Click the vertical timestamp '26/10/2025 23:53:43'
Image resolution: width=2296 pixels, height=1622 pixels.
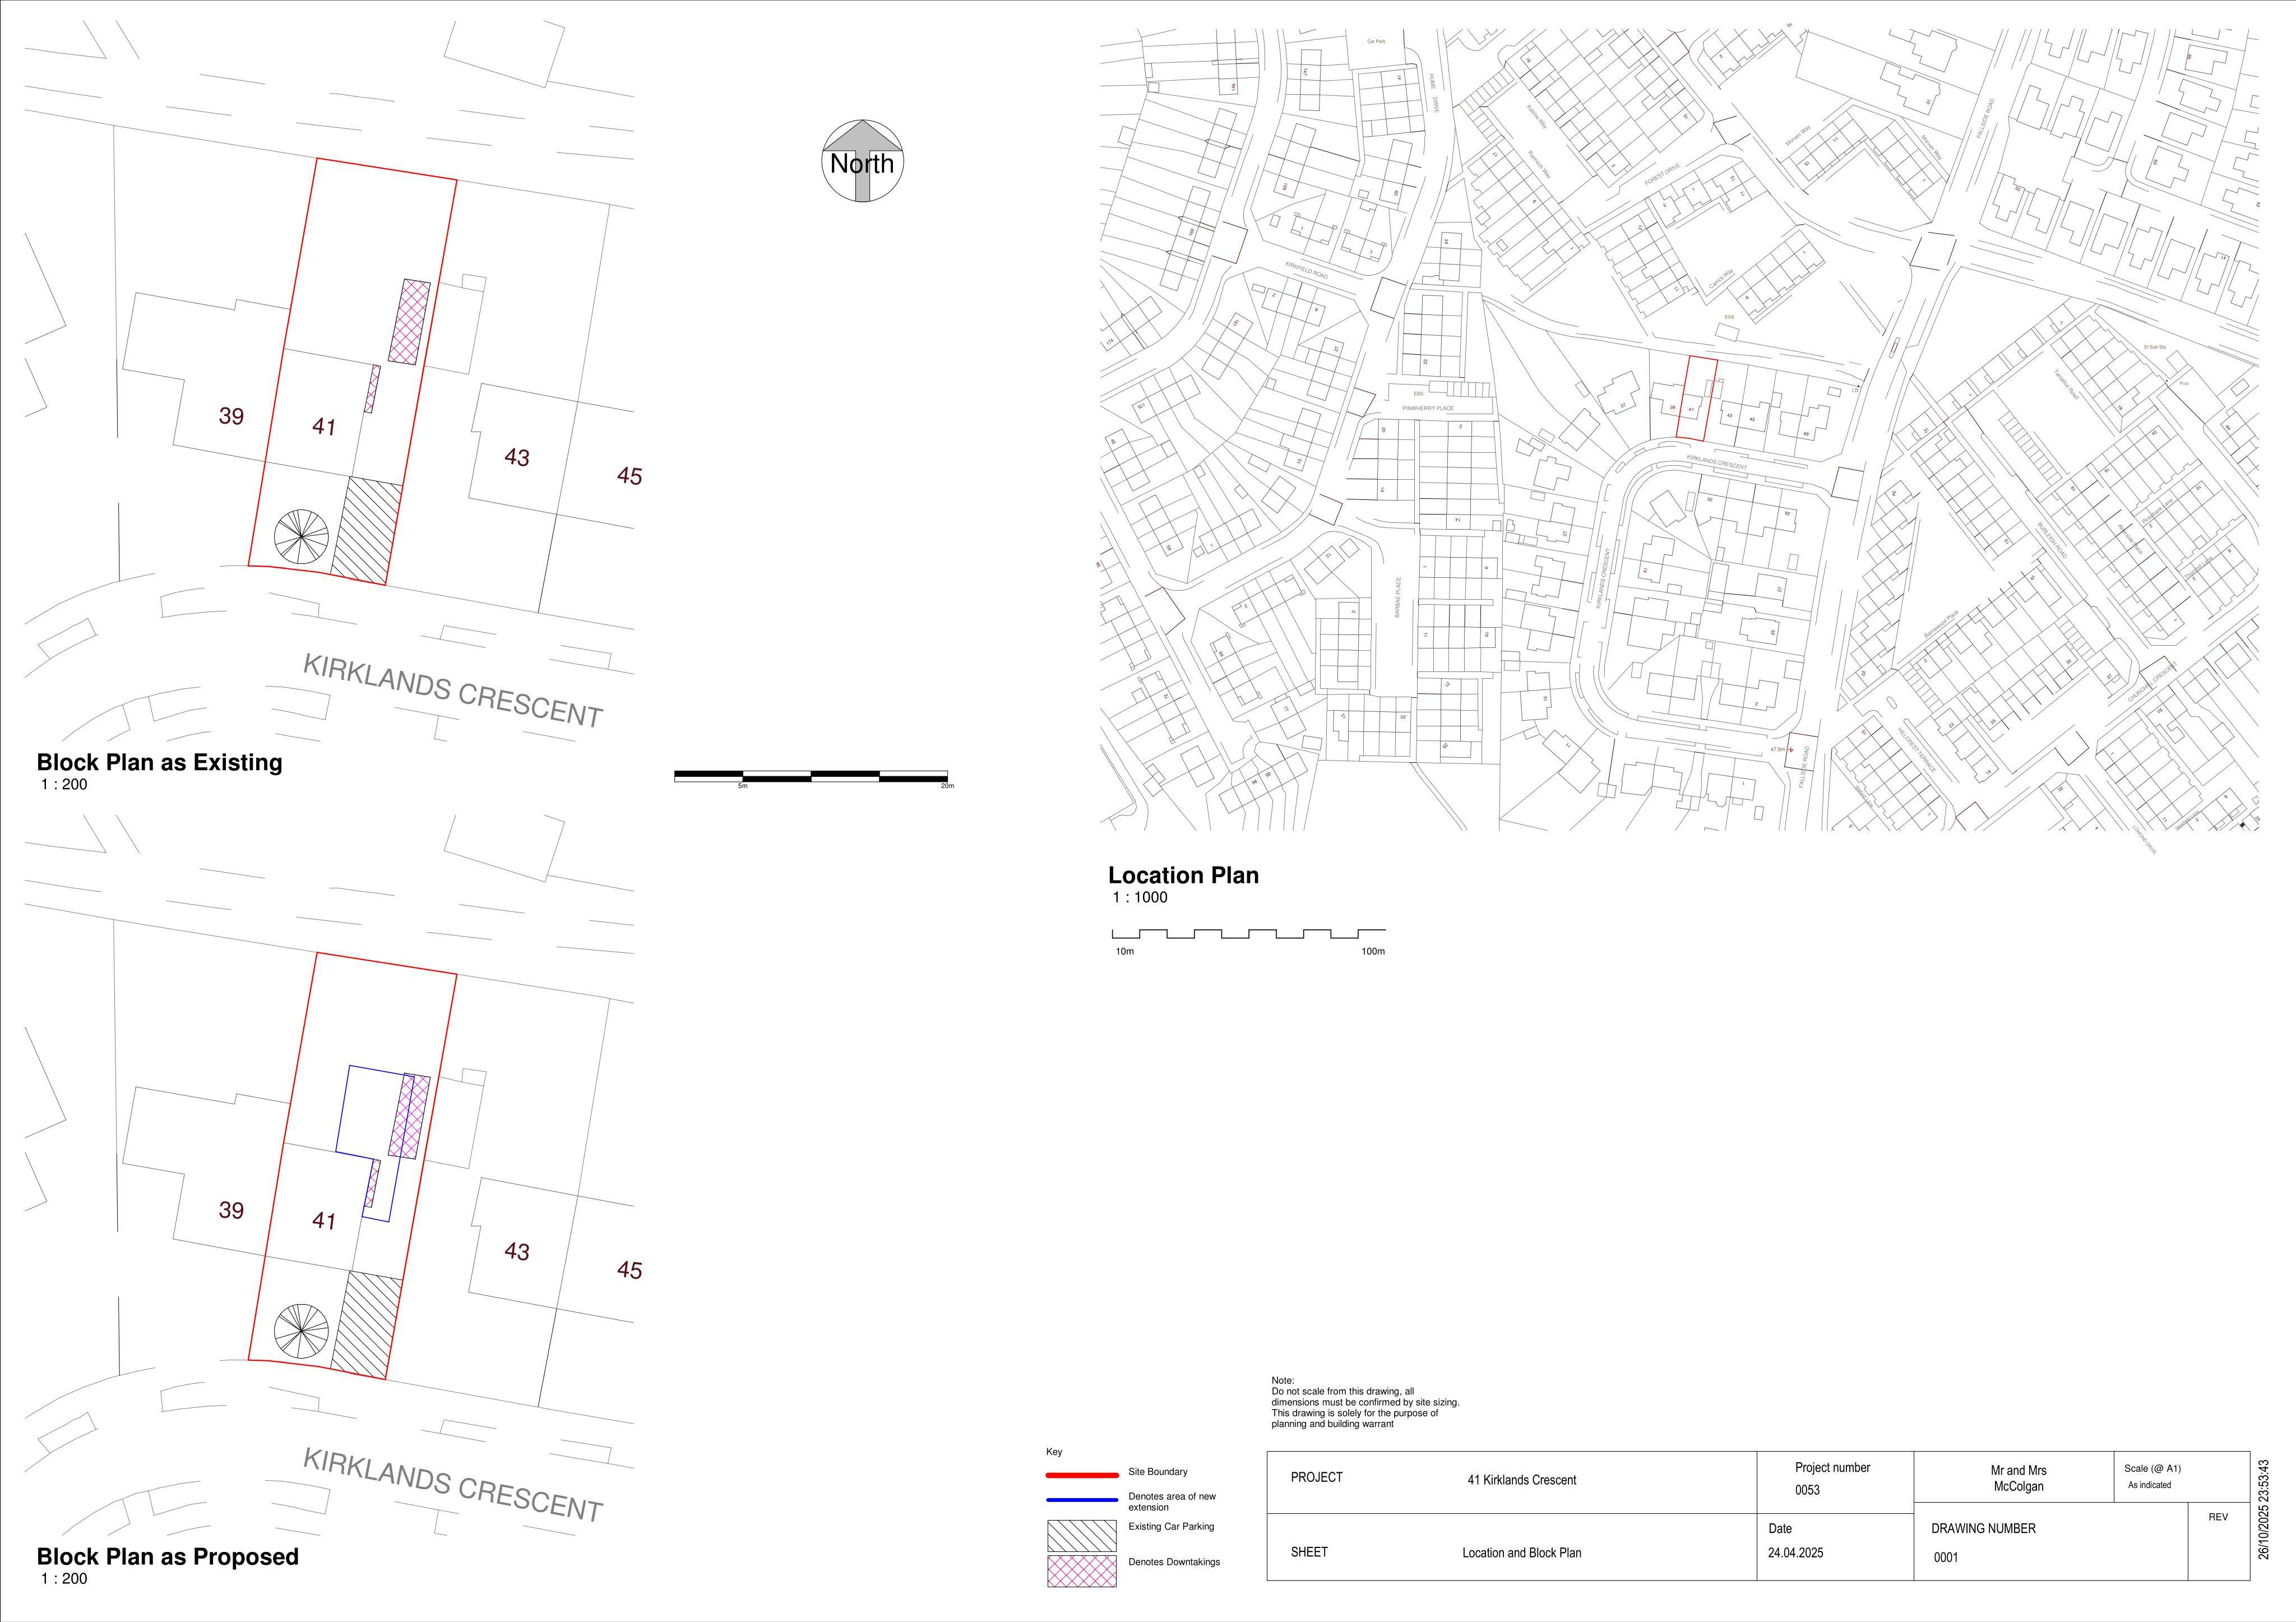(2264, 1509)
